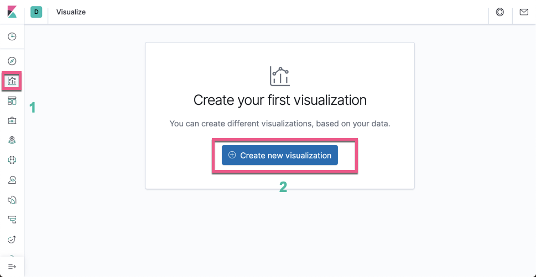Select the Visualize chart icon in sidebar
The width and height of the screenshot is (536, 277).
12,81
